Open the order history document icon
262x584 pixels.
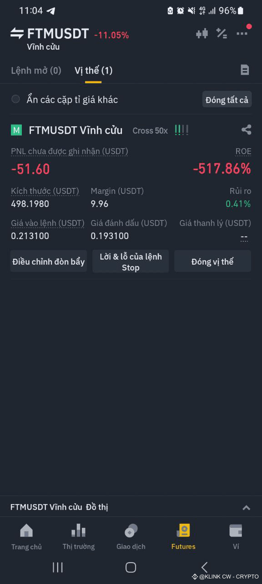click(245, 70)
